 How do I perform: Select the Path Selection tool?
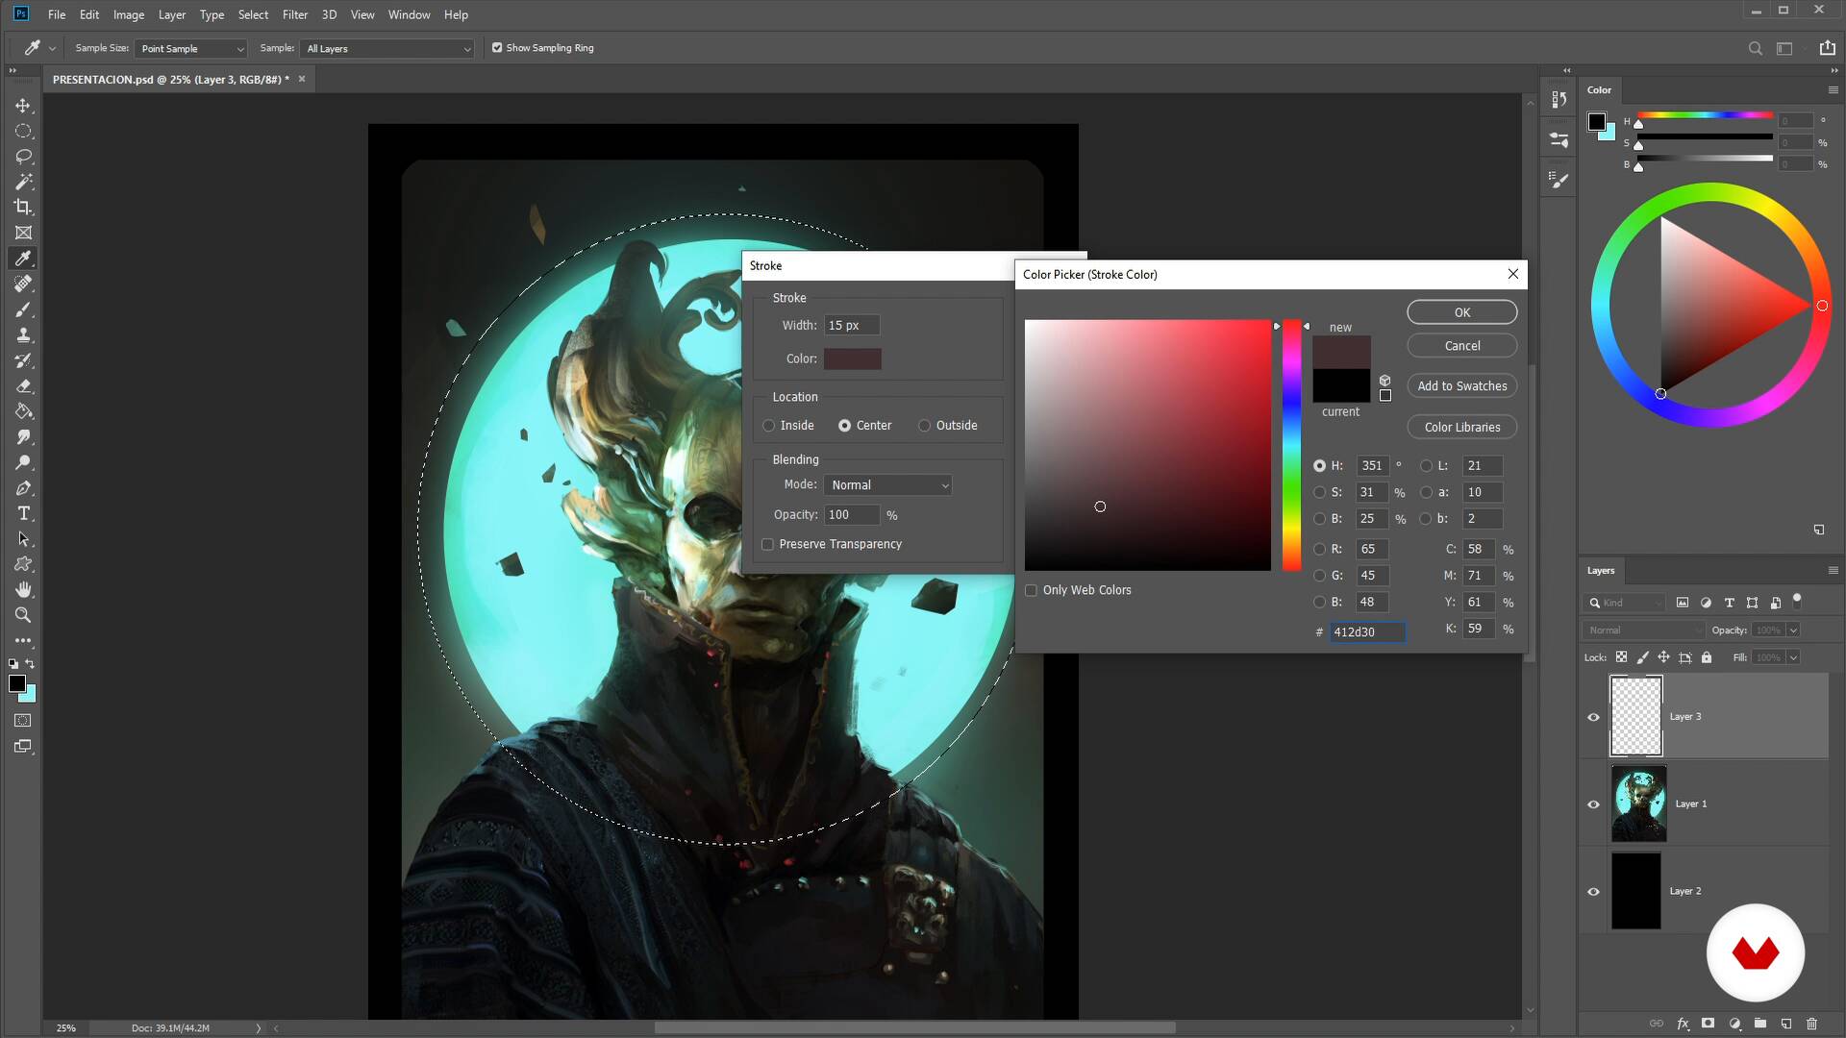[x=23, y=539]
